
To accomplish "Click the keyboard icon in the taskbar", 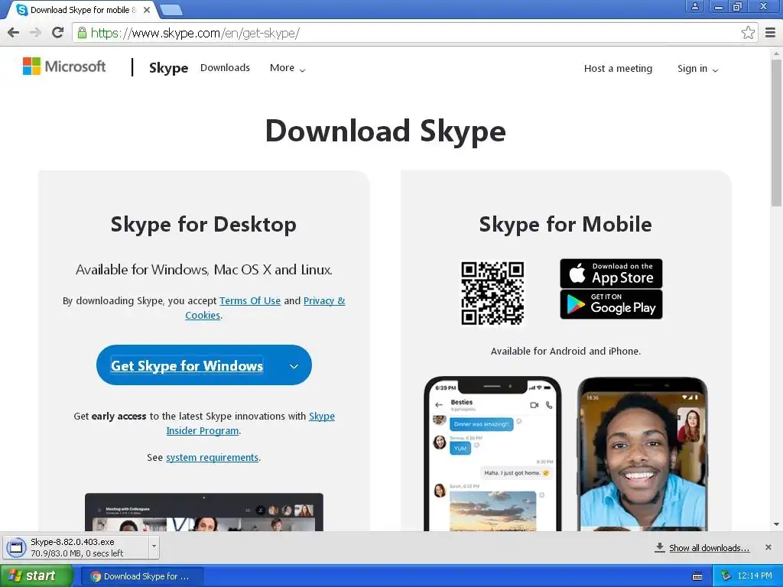I will [x=697, y=576].
